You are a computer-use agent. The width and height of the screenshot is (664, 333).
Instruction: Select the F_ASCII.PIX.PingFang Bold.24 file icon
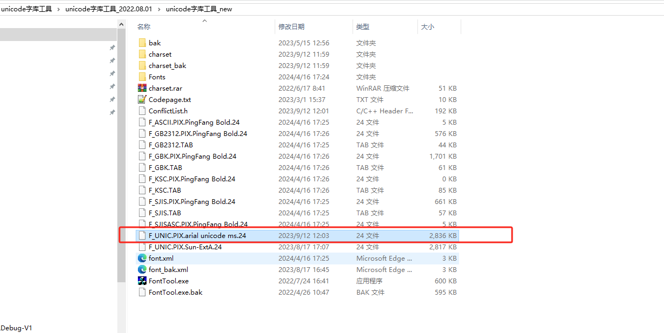pos(142,122)
